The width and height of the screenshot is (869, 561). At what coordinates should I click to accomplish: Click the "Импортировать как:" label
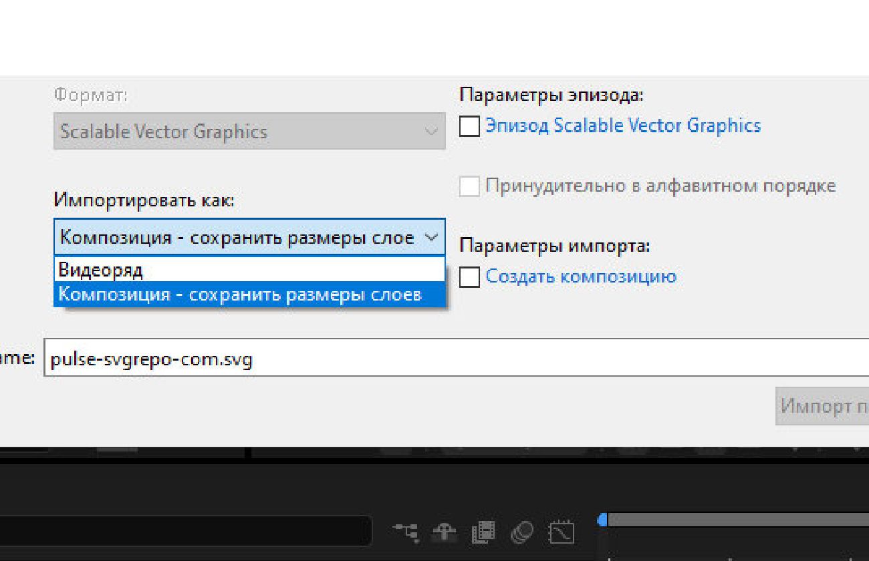tap(144, 200)
